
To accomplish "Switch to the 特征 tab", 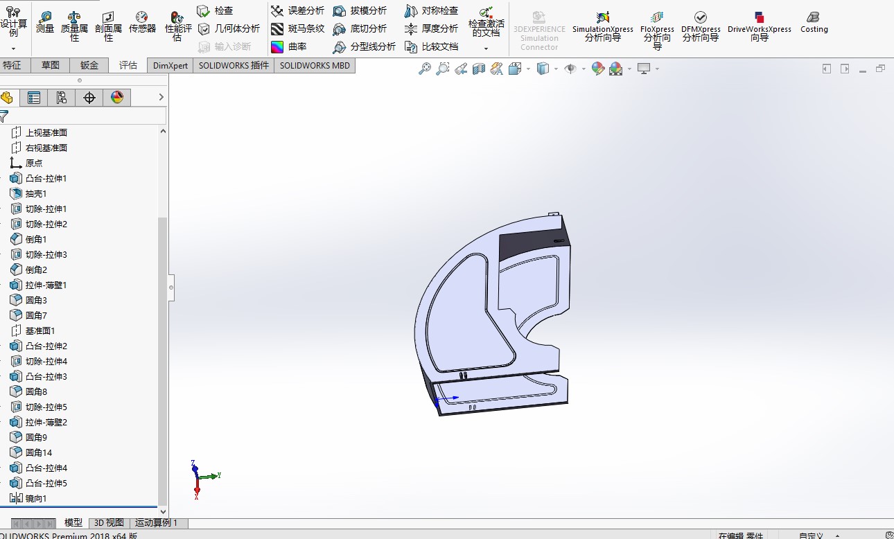I will pos(12,65).
